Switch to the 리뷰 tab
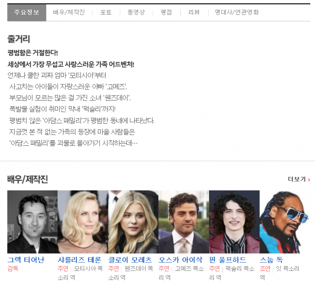This screenshot has width=315, height=285. click(x=194, y=13)
